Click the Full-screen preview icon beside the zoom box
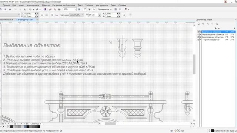Screen dimensions: 237x133 [x=79, y=9]
